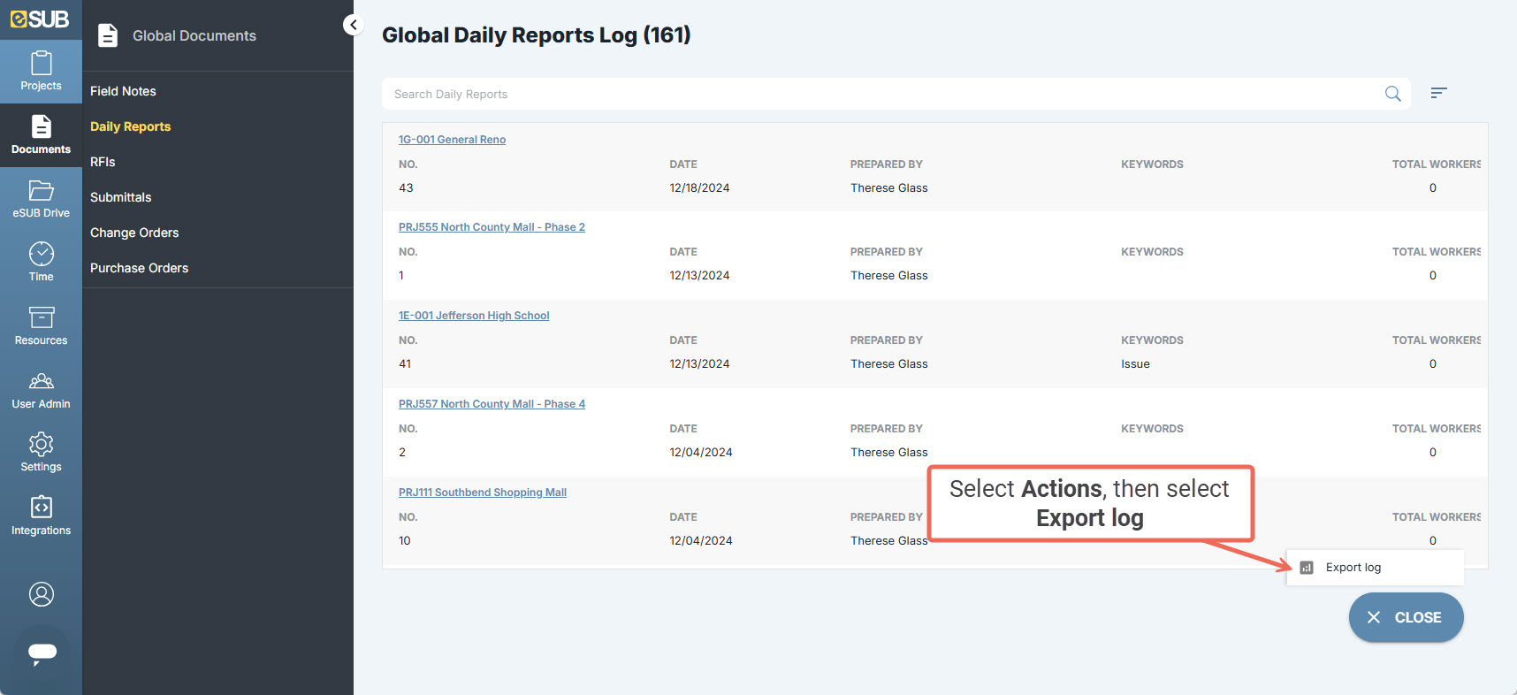Click the search magnifier icon

pyautogui.click(x=1392, y=94)
